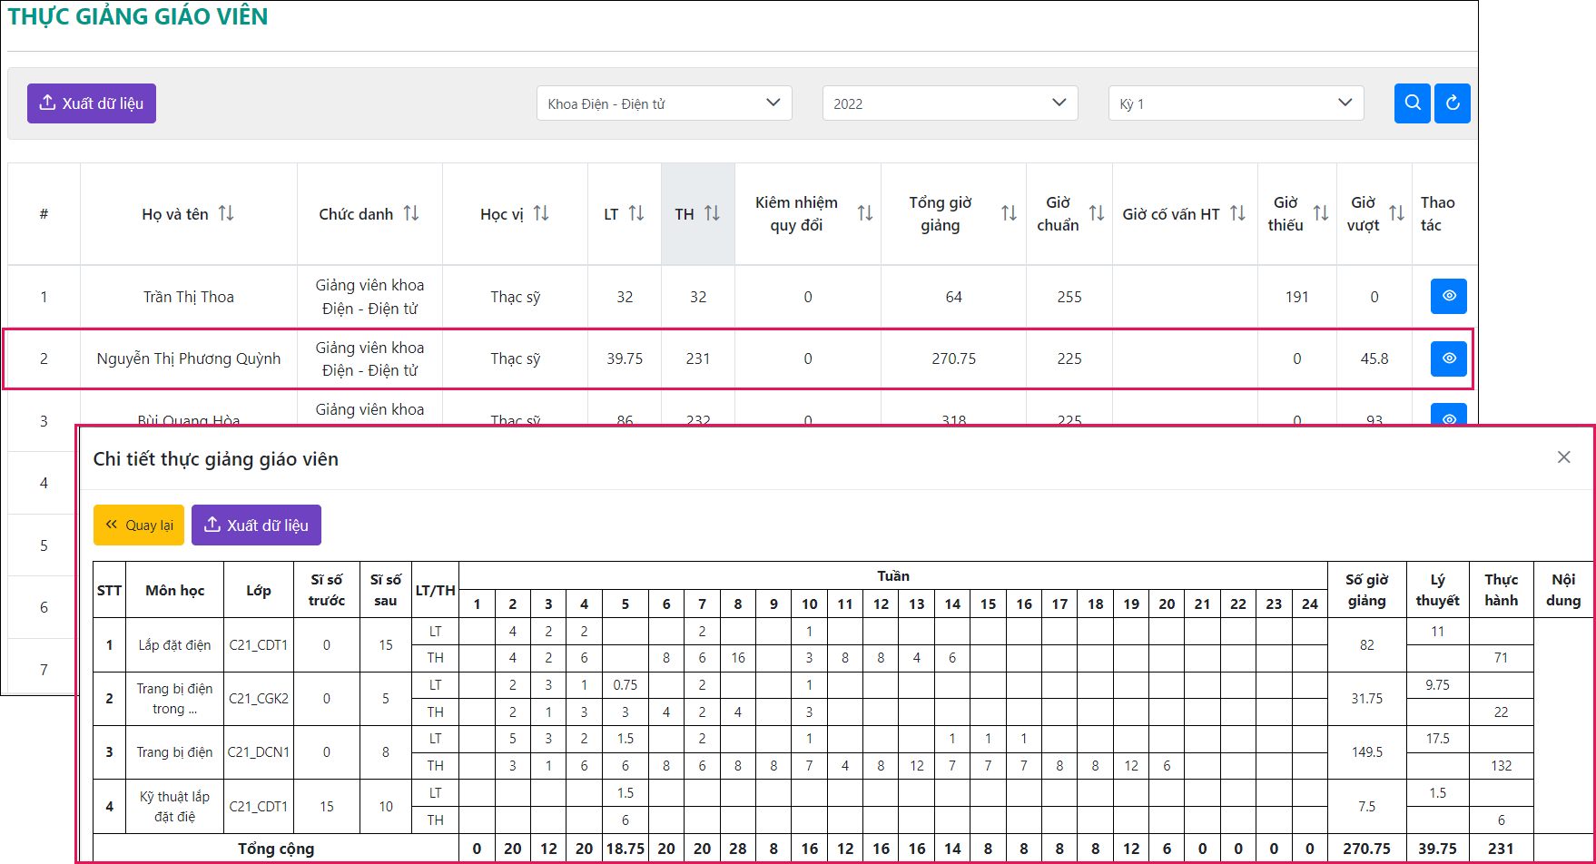The image size is (1596, 864).
Task: Click the purple Xuất dữ liệu button at top
Action: [x=92, y=103]
